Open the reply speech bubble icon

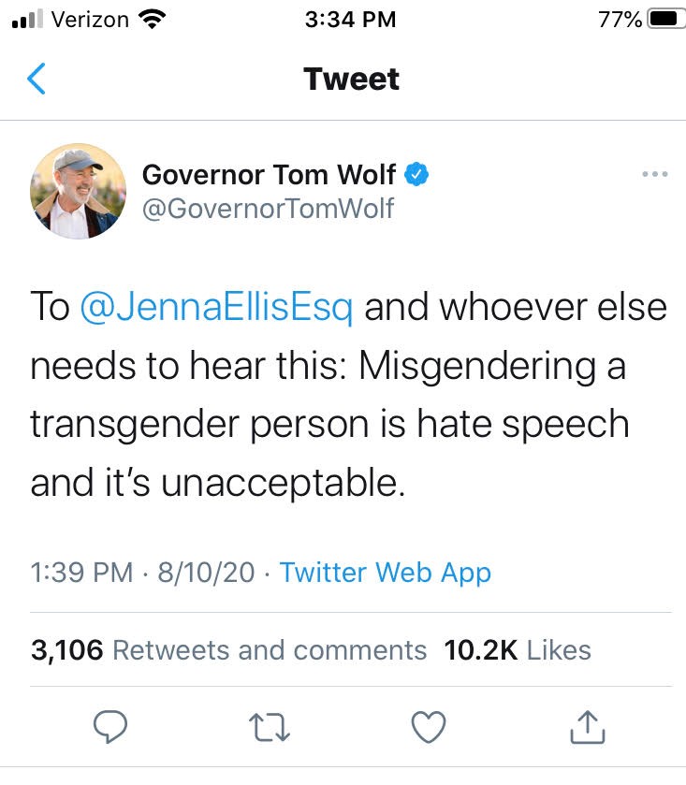click(x=111, y=726)
